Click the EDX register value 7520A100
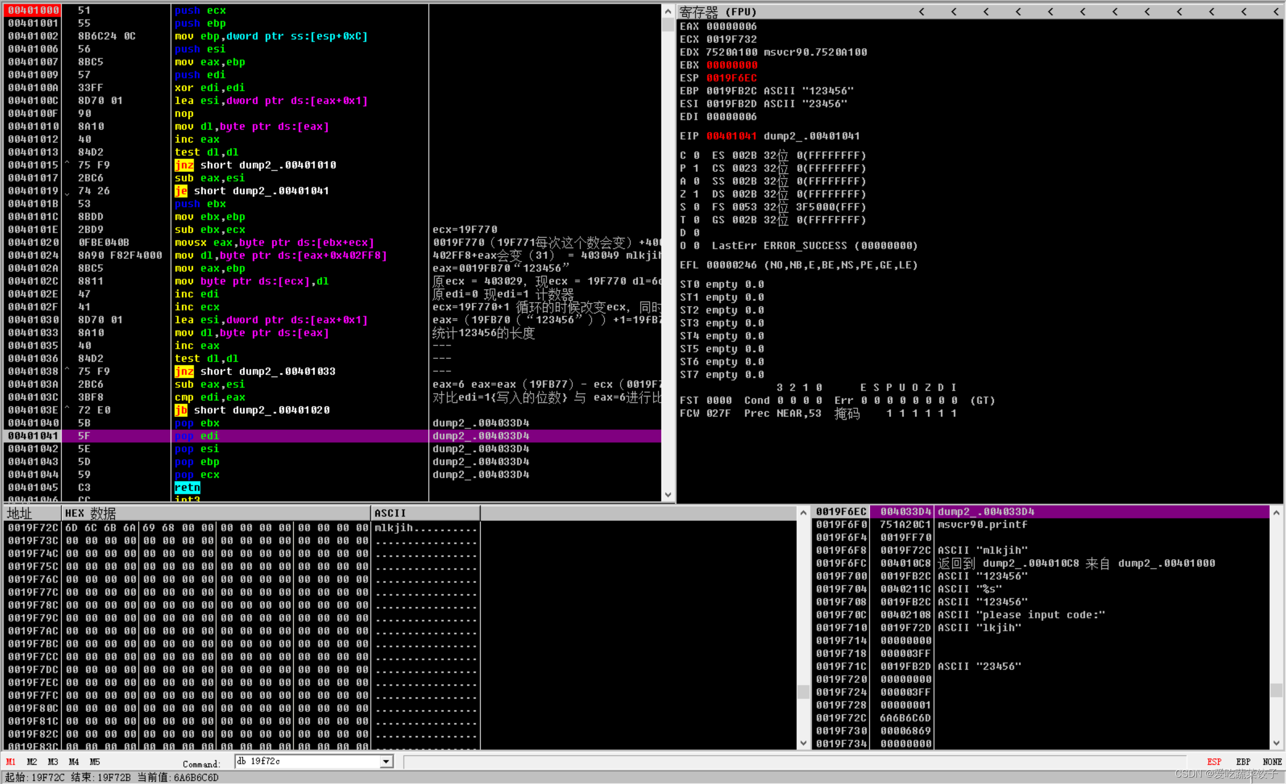The image size is (1286, 784). (731, 52)
